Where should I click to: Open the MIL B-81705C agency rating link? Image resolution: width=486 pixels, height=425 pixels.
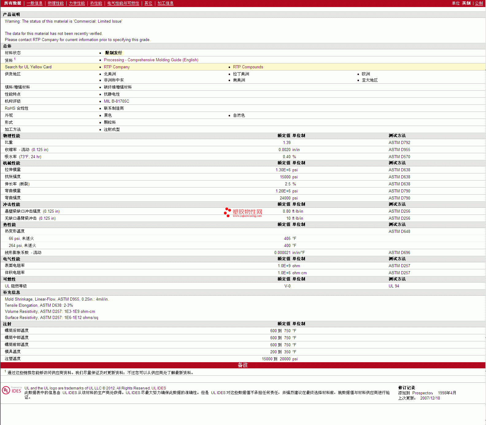click(116, 101)
